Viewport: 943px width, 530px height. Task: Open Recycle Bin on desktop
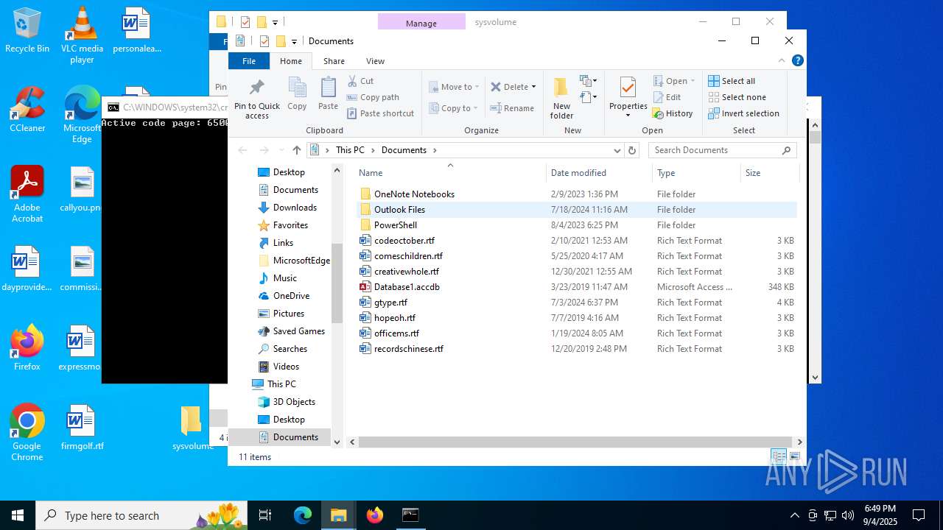(27, 30)
